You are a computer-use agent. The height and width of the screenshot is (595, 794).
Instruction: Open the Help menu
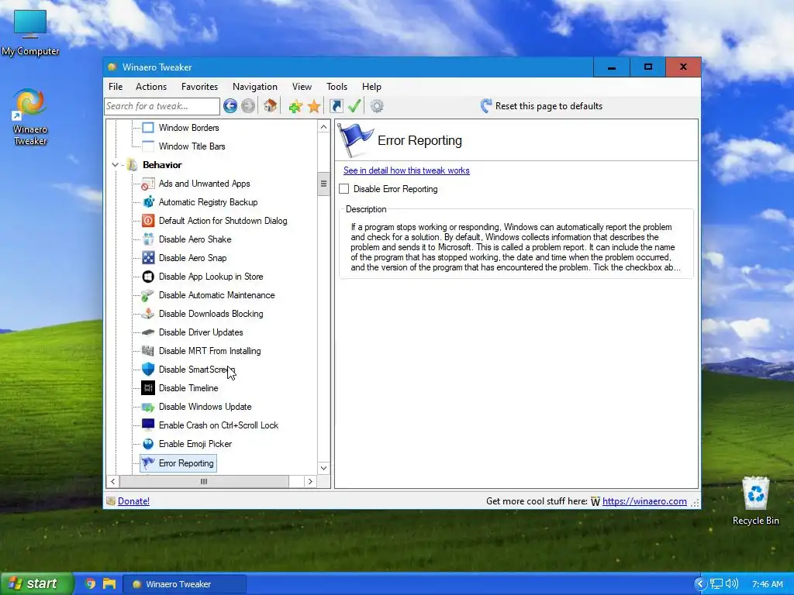coord(371,87)
